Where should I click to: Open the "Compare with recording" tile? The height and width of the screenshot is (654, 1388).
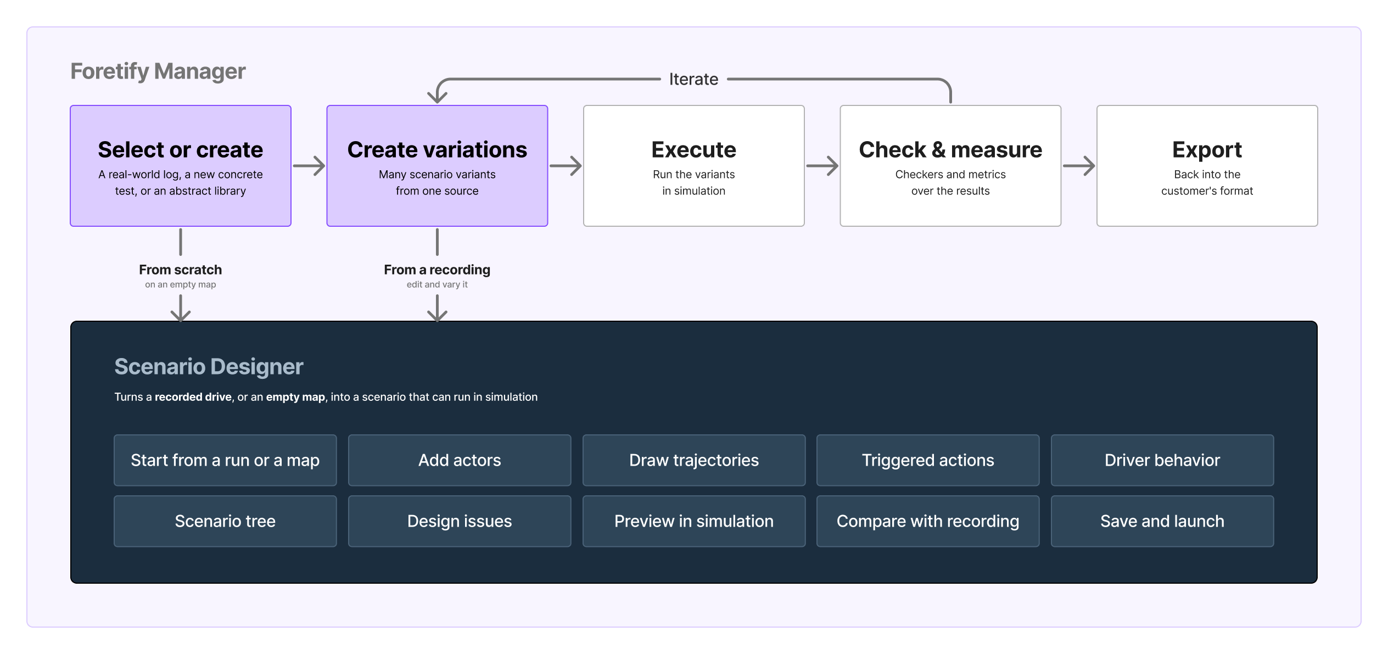(928, 521)
